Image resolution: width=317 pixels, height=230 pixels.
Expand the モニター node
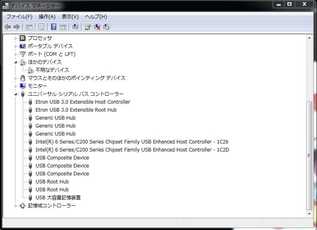16,86
